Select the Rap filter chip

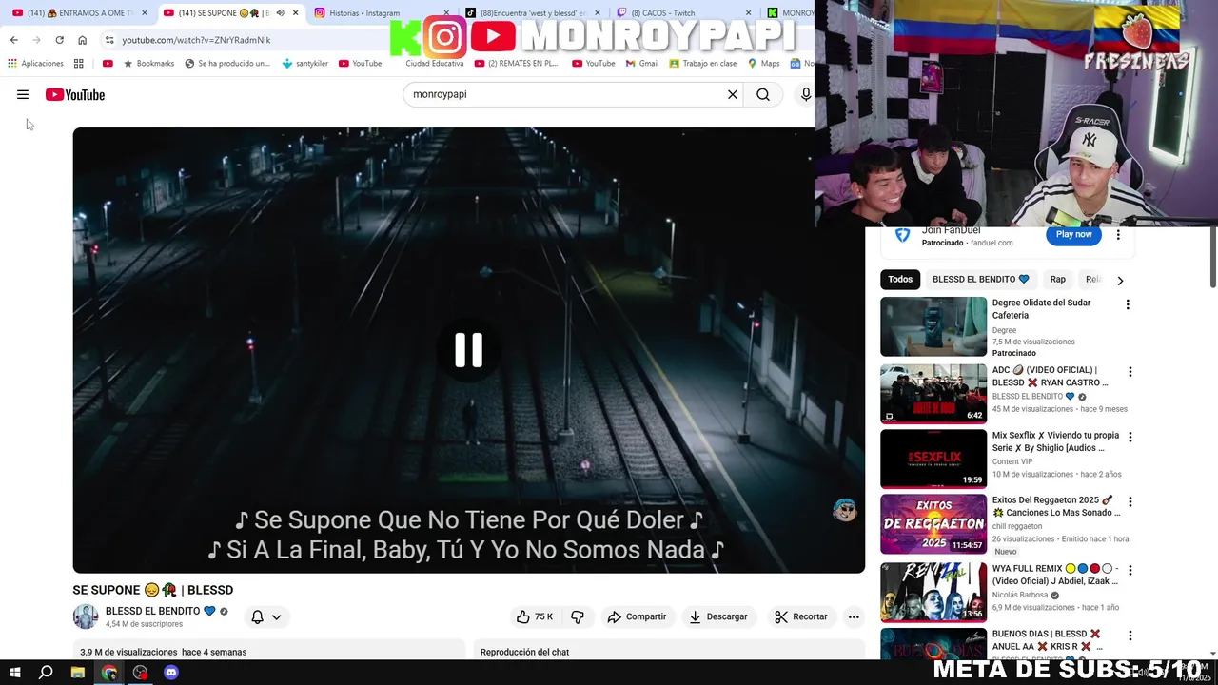1057,279
